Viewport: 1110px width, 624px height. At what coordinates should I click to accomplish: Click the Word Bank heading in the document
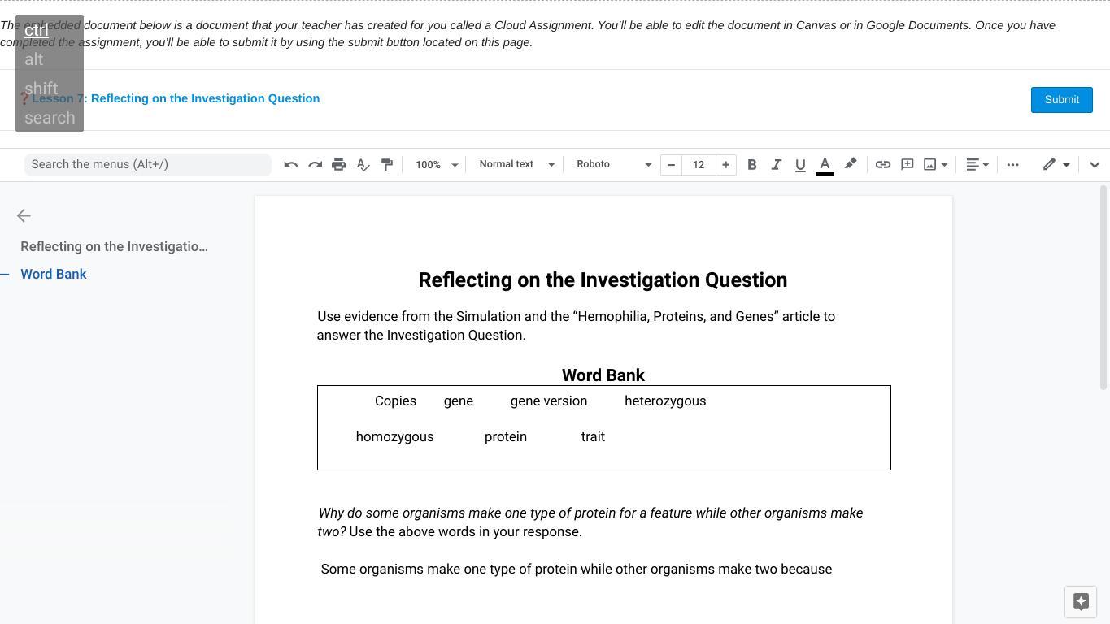(x=603, y=375)
